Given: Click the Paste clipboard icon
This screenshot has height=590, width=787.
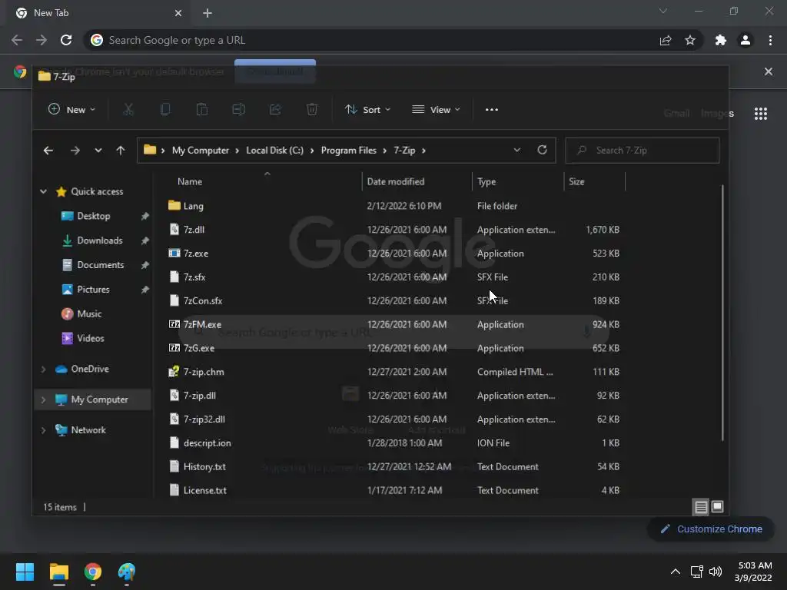Looking at the screenshot, I should 202,109.
